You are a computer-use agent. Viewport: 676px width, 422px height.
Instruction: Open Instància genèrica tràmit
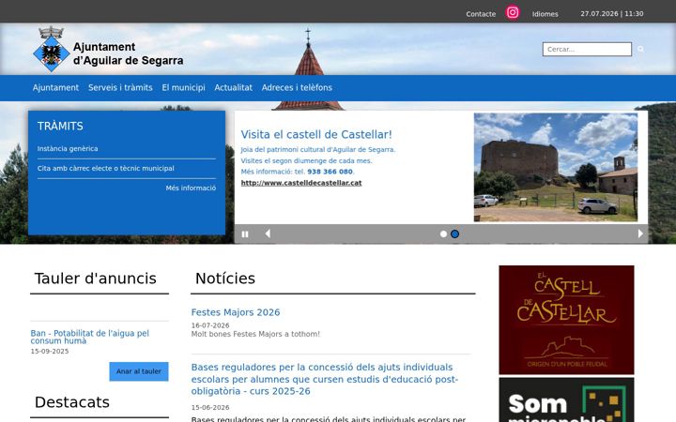(68, 148)
